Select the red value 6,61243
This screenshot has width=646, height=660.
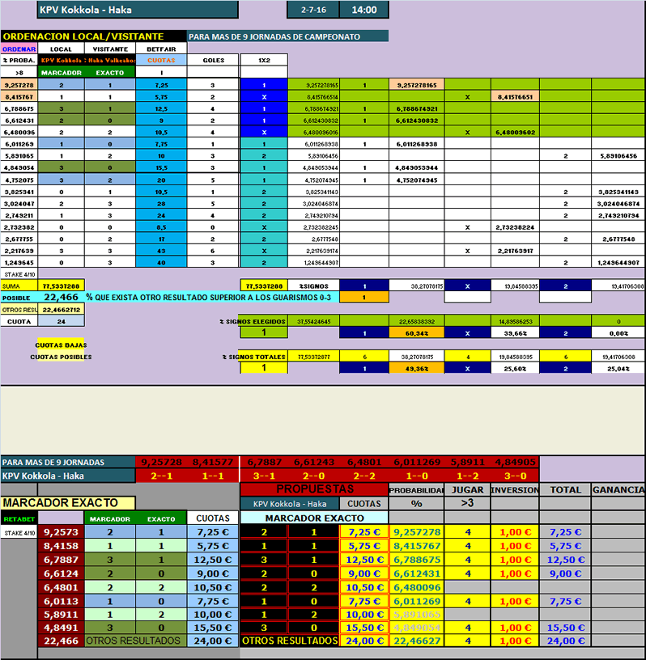tap(313, 462)
